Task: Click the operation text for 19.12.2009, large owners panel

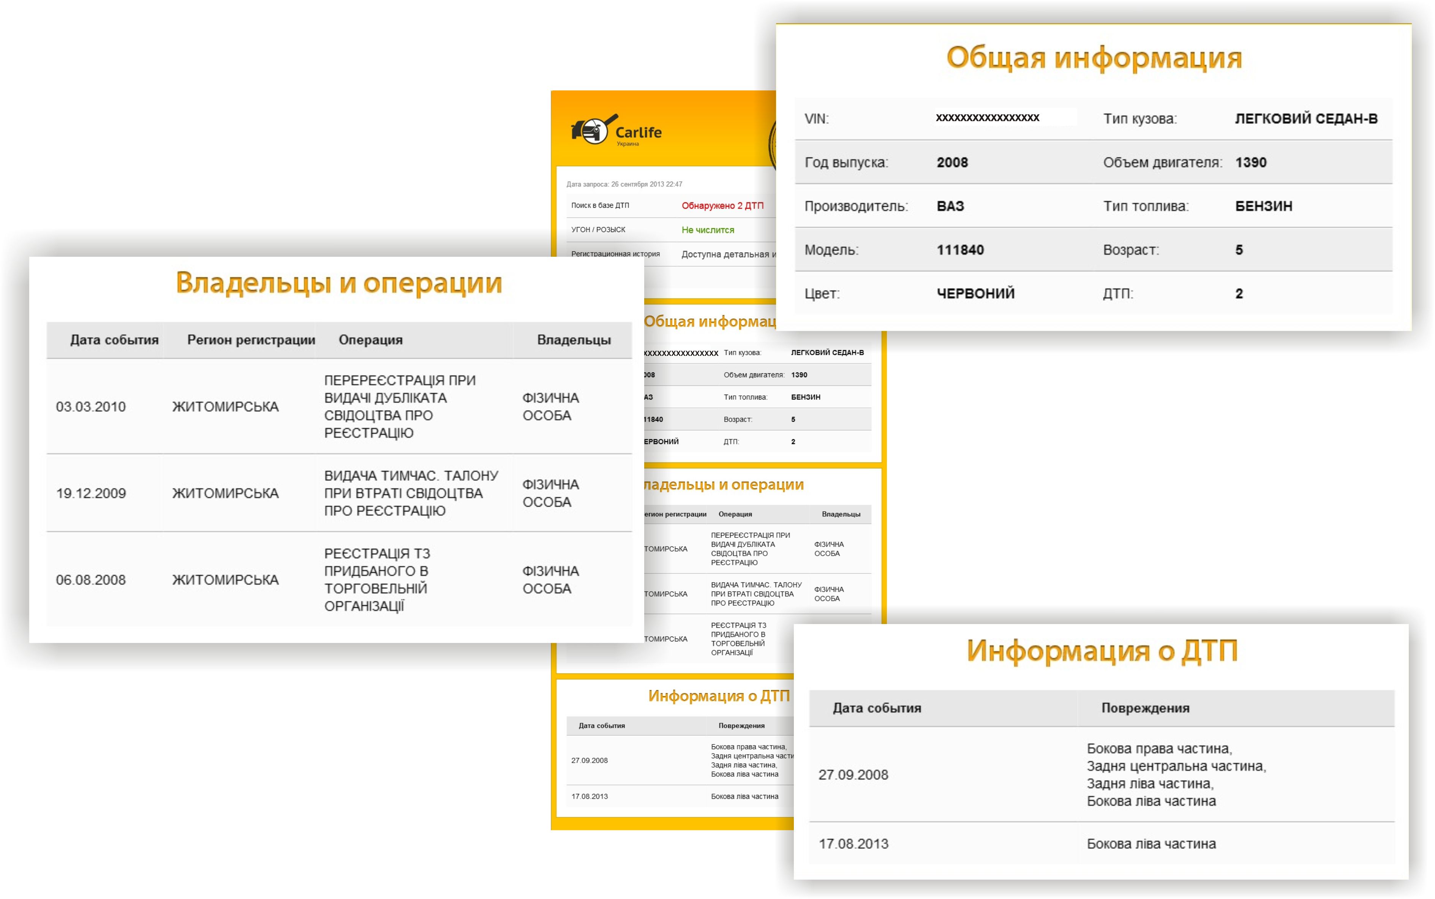Action: point(411,493)
